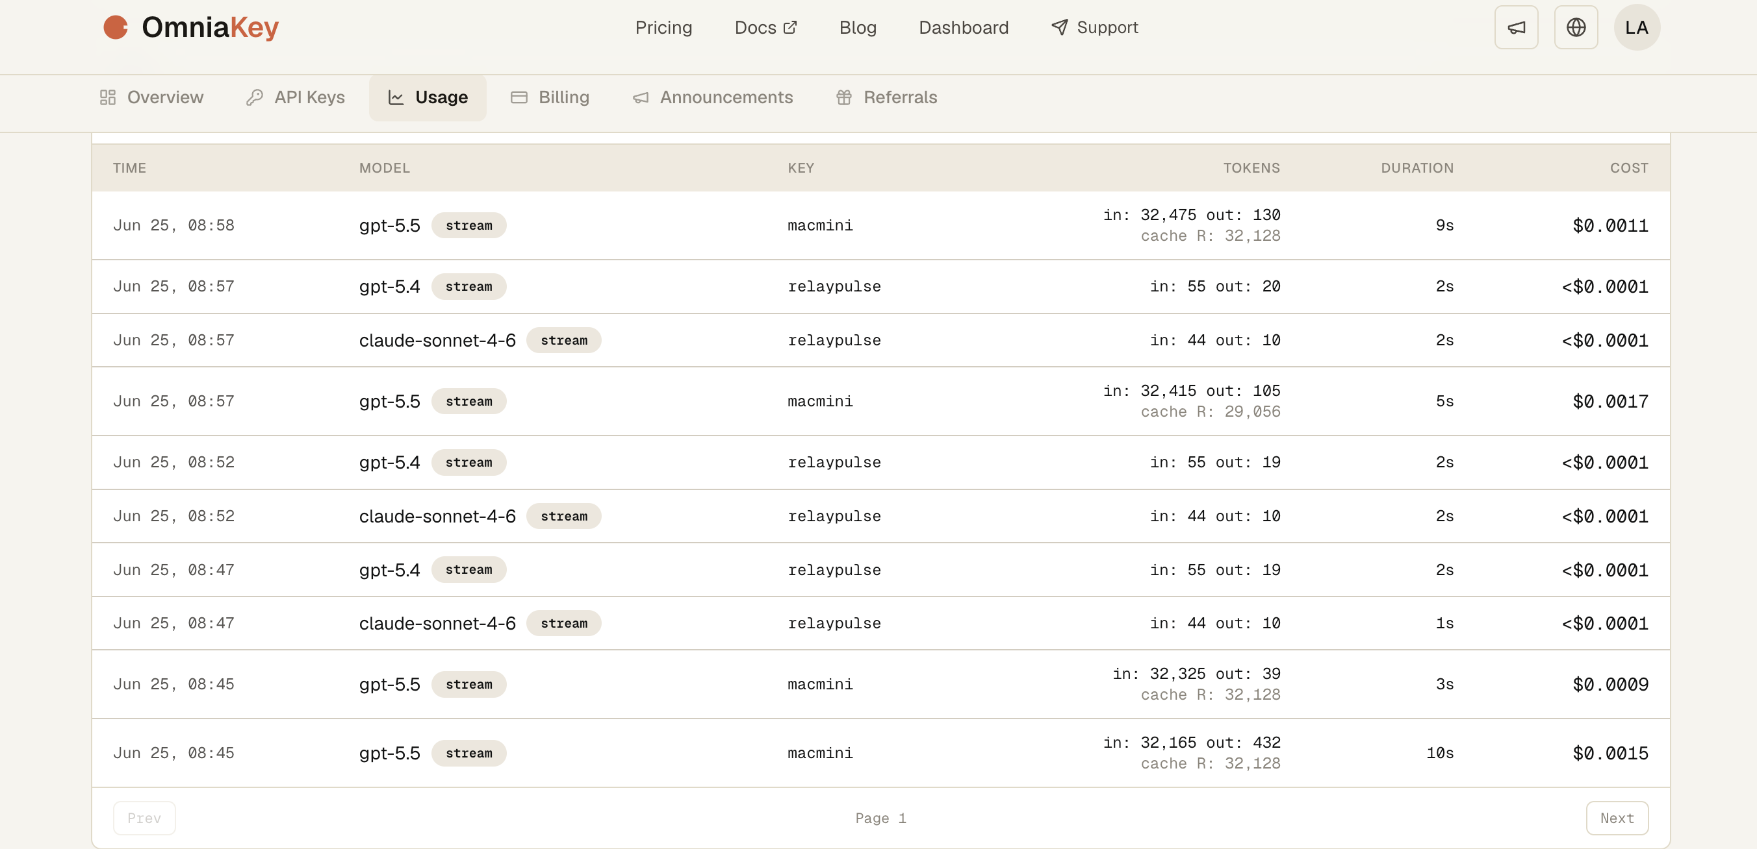This screenshot has width=1757, height=849.
Task: Go to the Pricing page
Action: coord(663,27)
